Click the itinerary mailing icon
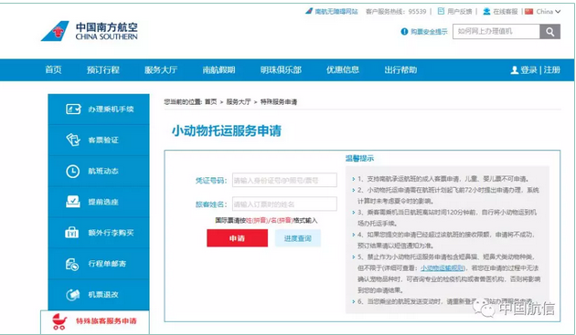This screenshot has height=335, width=576. (x=72, y=264)
